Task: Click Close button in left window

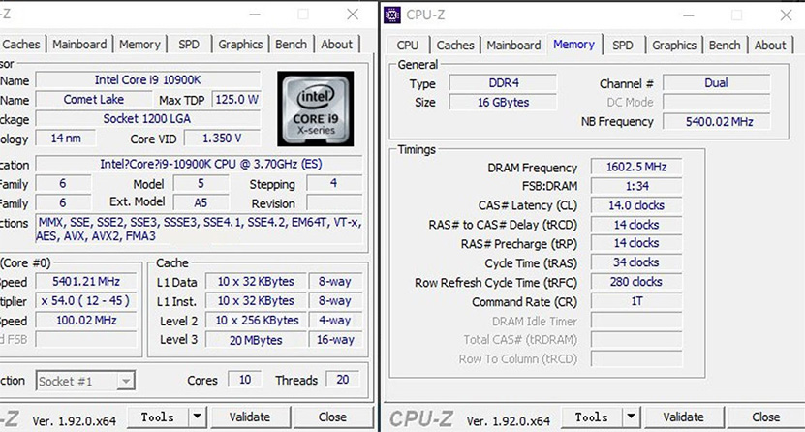Action: point(332,417)
